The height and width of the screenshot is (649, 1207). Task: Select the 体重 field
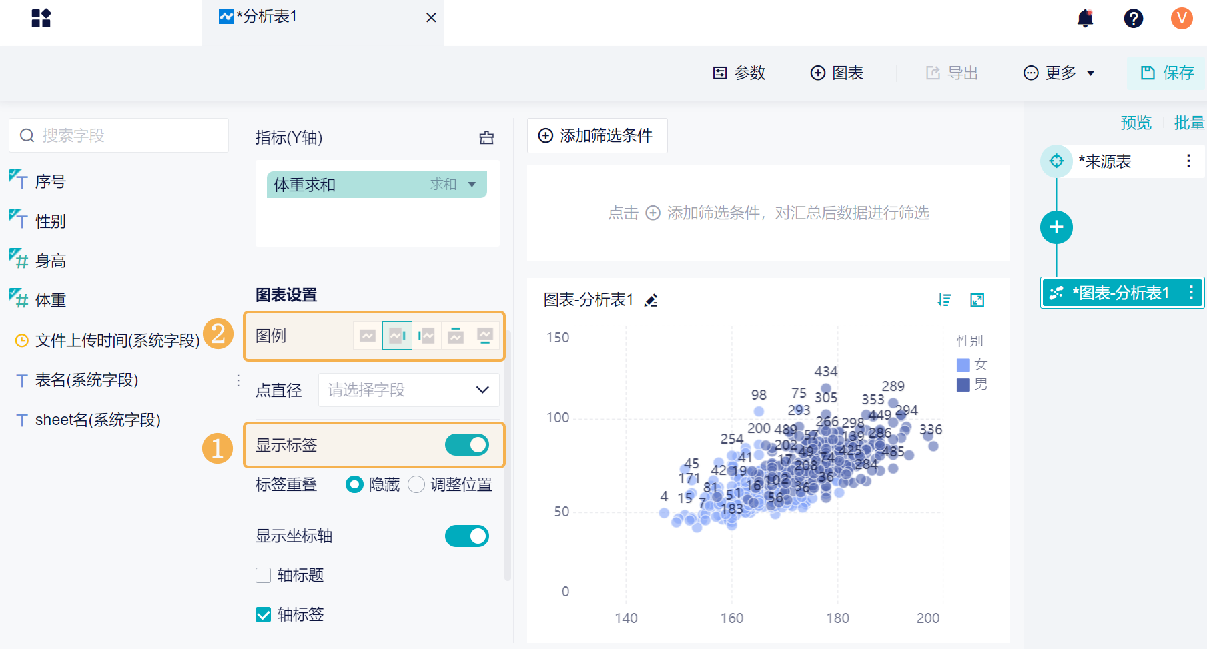tap(51, 300)
